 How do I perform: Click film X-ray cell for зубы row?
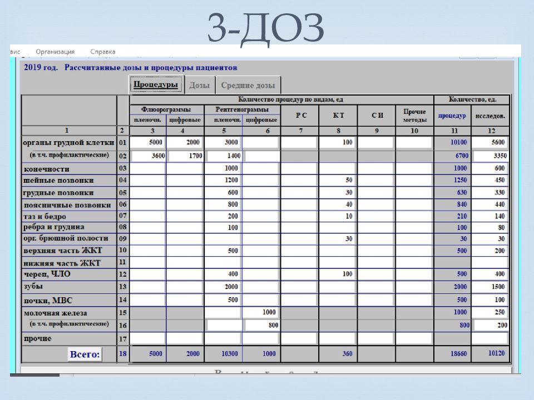[223, 287]
